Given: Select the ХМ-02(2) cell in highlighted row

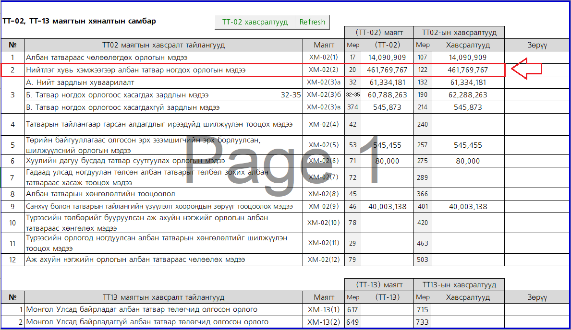Looking at the screenshot, I should (x=324, y=70).
